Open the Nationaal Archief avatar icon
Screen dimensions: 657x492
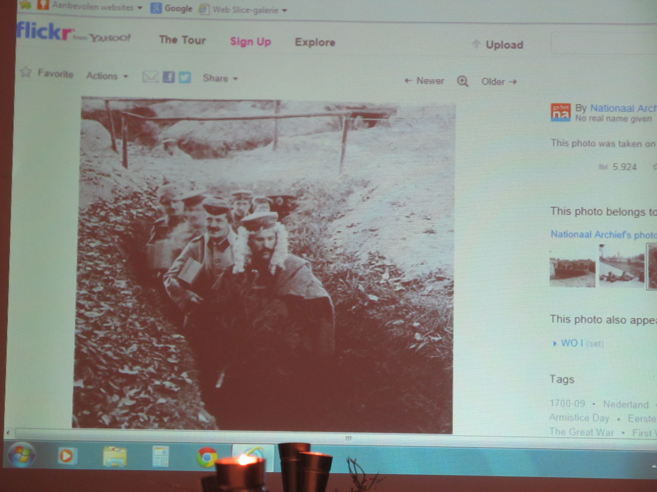[561, 113]
